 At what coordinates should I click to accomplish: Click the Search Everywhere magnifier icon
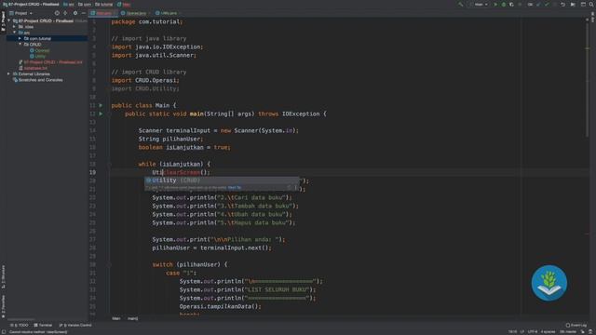591,5
